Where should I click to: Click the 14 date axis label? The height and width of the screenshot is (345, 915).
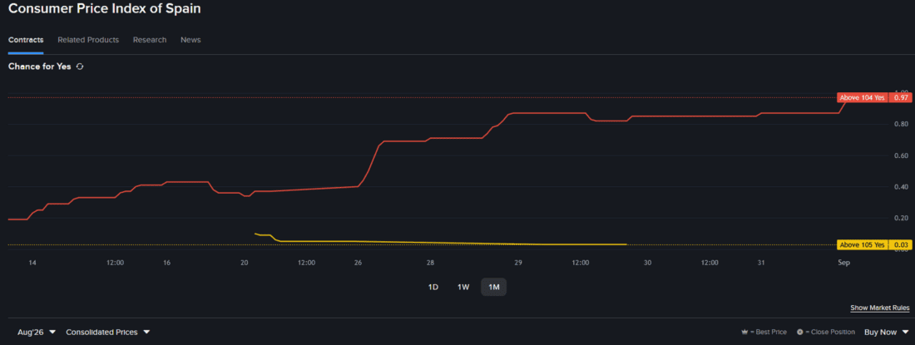(x=32, y=263)
